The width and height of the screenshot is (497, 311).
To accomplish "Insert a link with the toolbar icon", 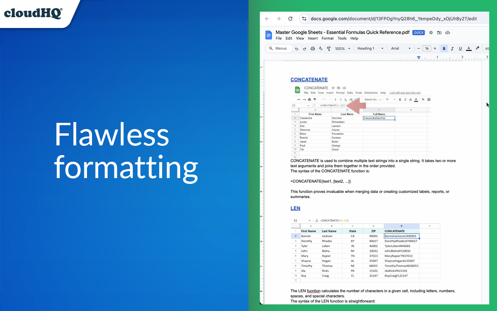I will 487,49.
